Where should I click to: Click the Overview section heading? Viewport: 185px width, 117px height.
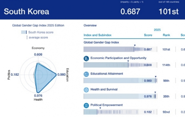click(90, 25)
